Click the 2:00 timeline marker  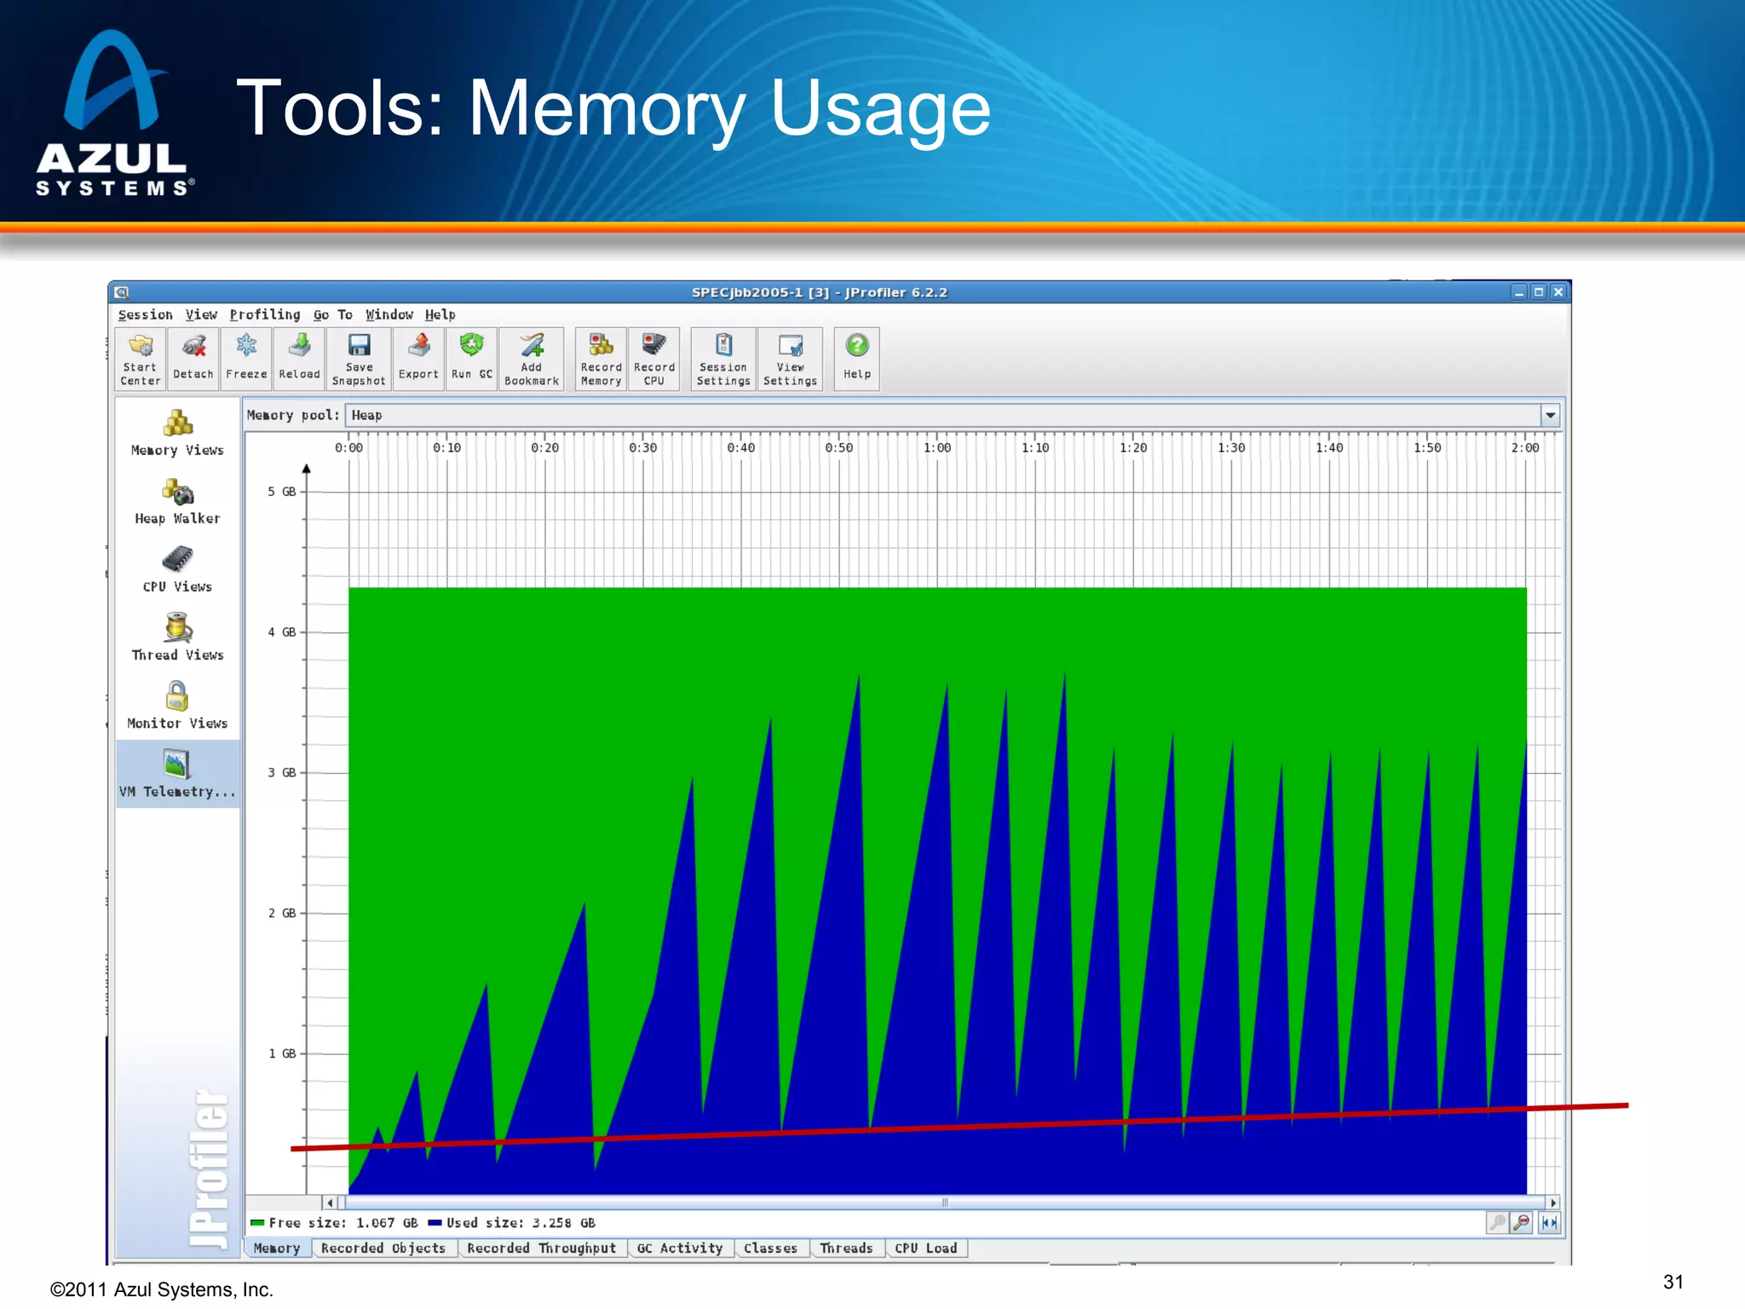pyautogui.click(x=1525, y=447)
